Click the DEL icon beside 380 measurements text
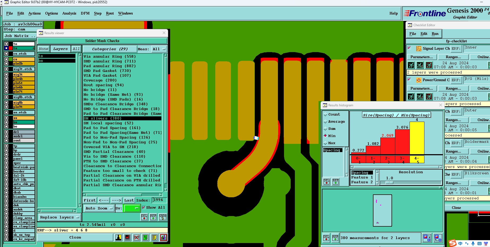 pyautogui.click(x=326, y=238)
